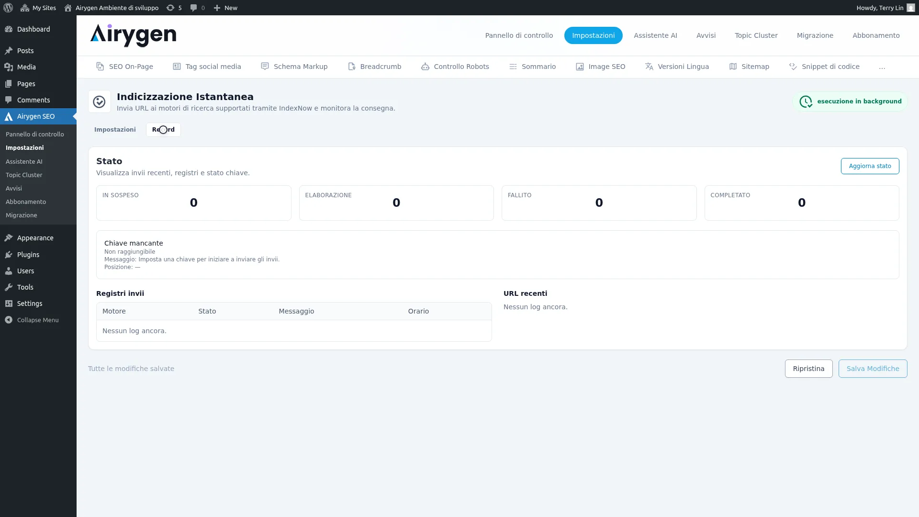Switch to Abbonamento top tab
The image size is (919, 517).
(876, 35)
